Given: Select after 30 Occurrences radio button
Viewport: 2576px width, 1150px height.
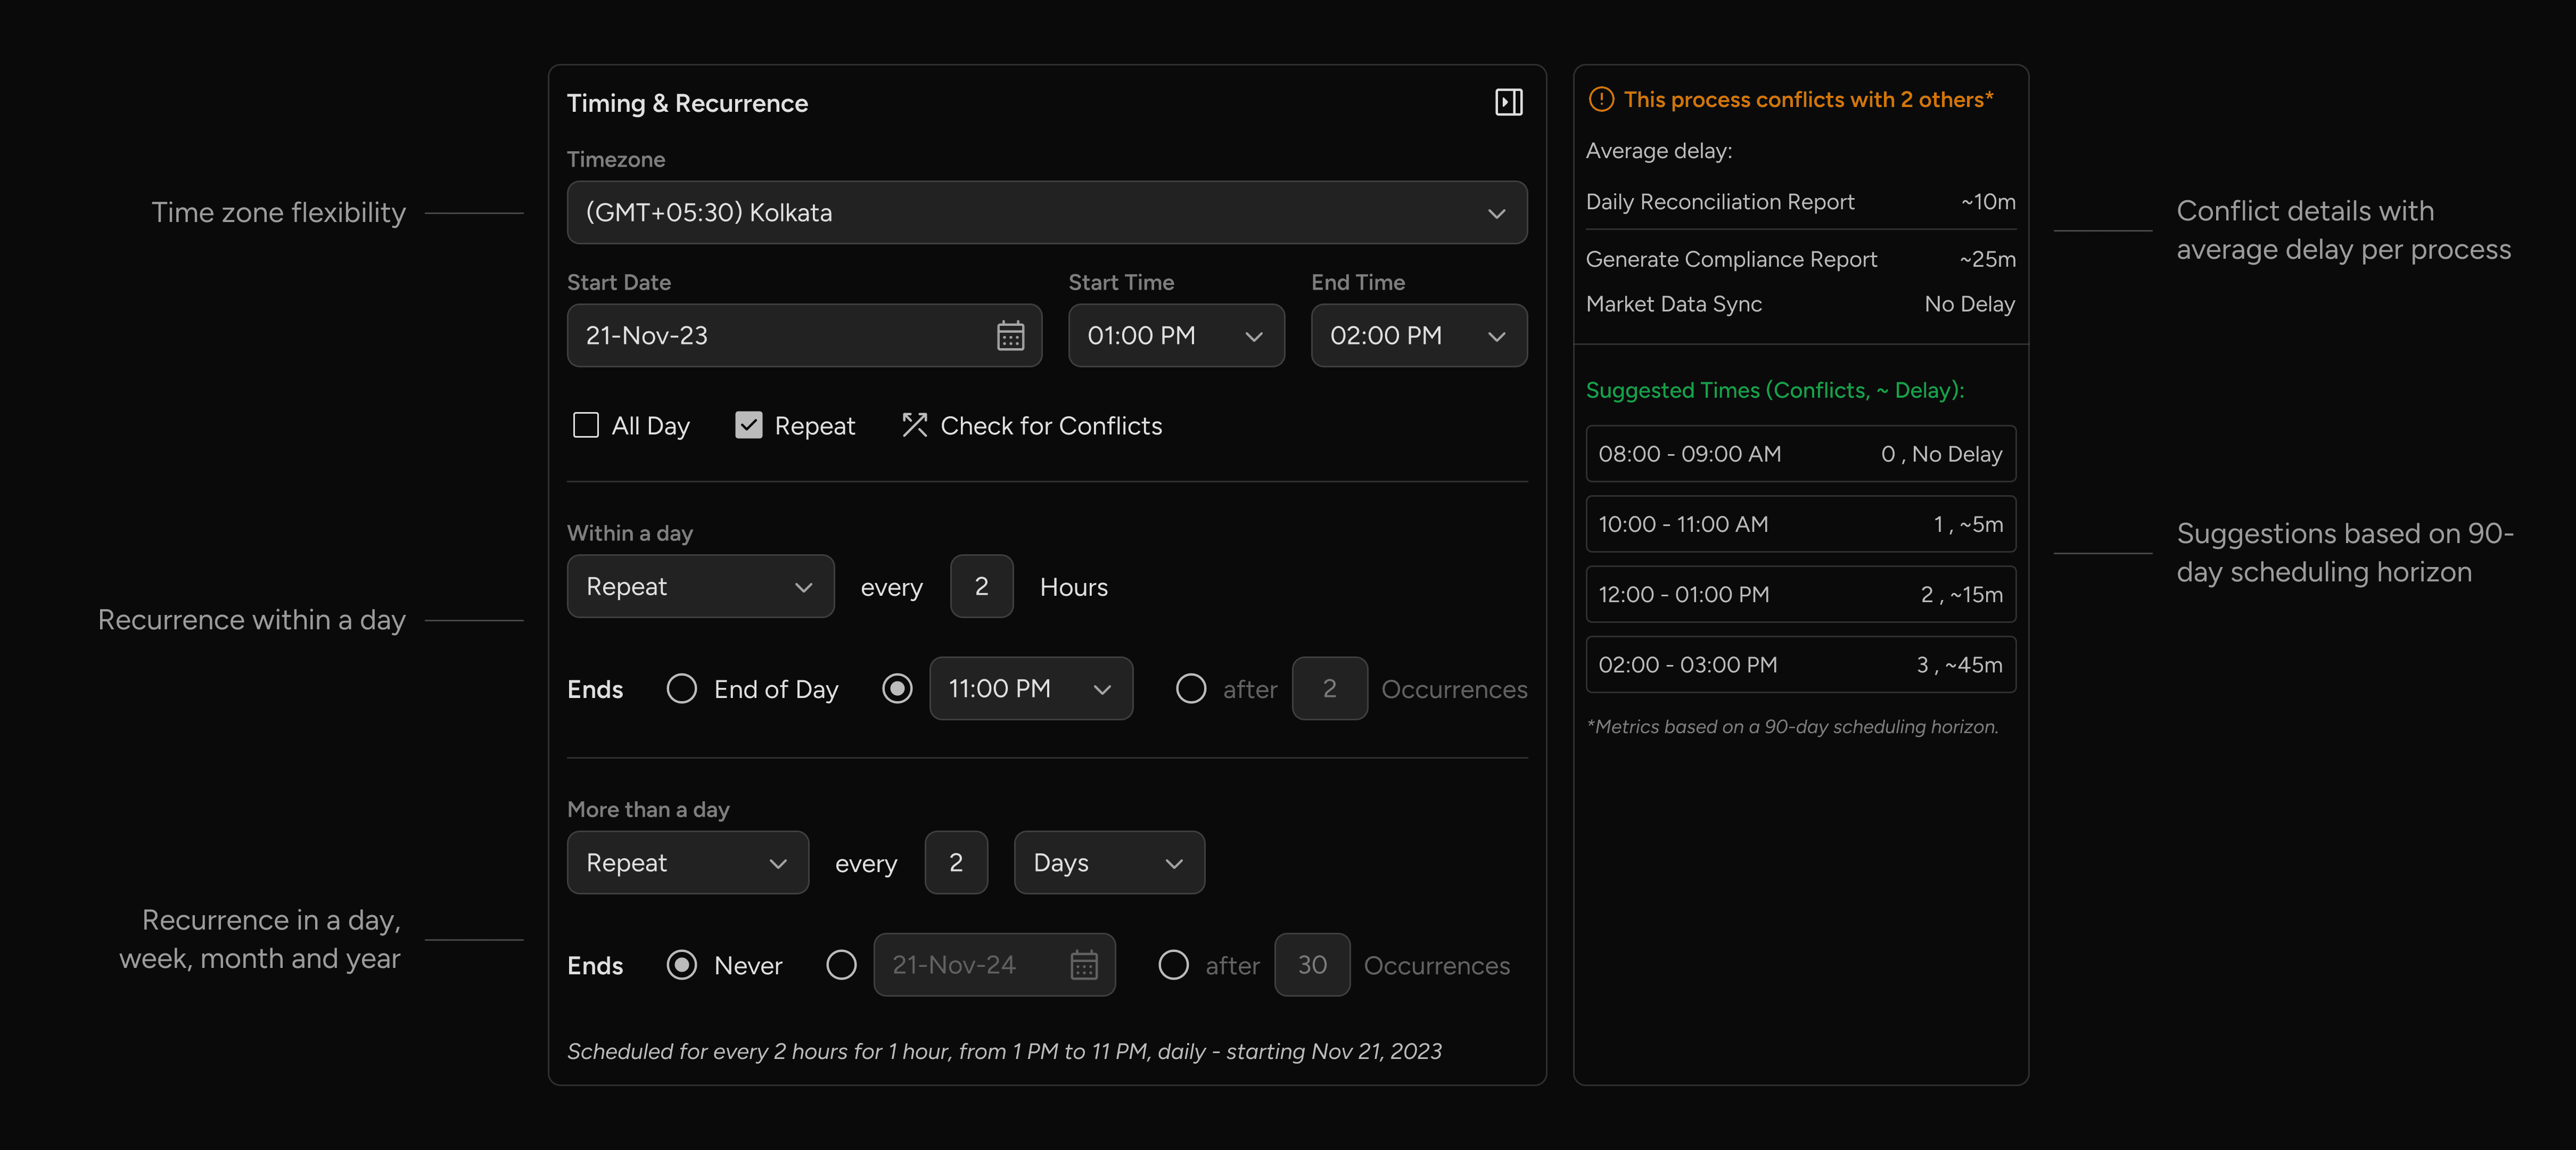Looking at the screenshot, I should point(1173,965).
